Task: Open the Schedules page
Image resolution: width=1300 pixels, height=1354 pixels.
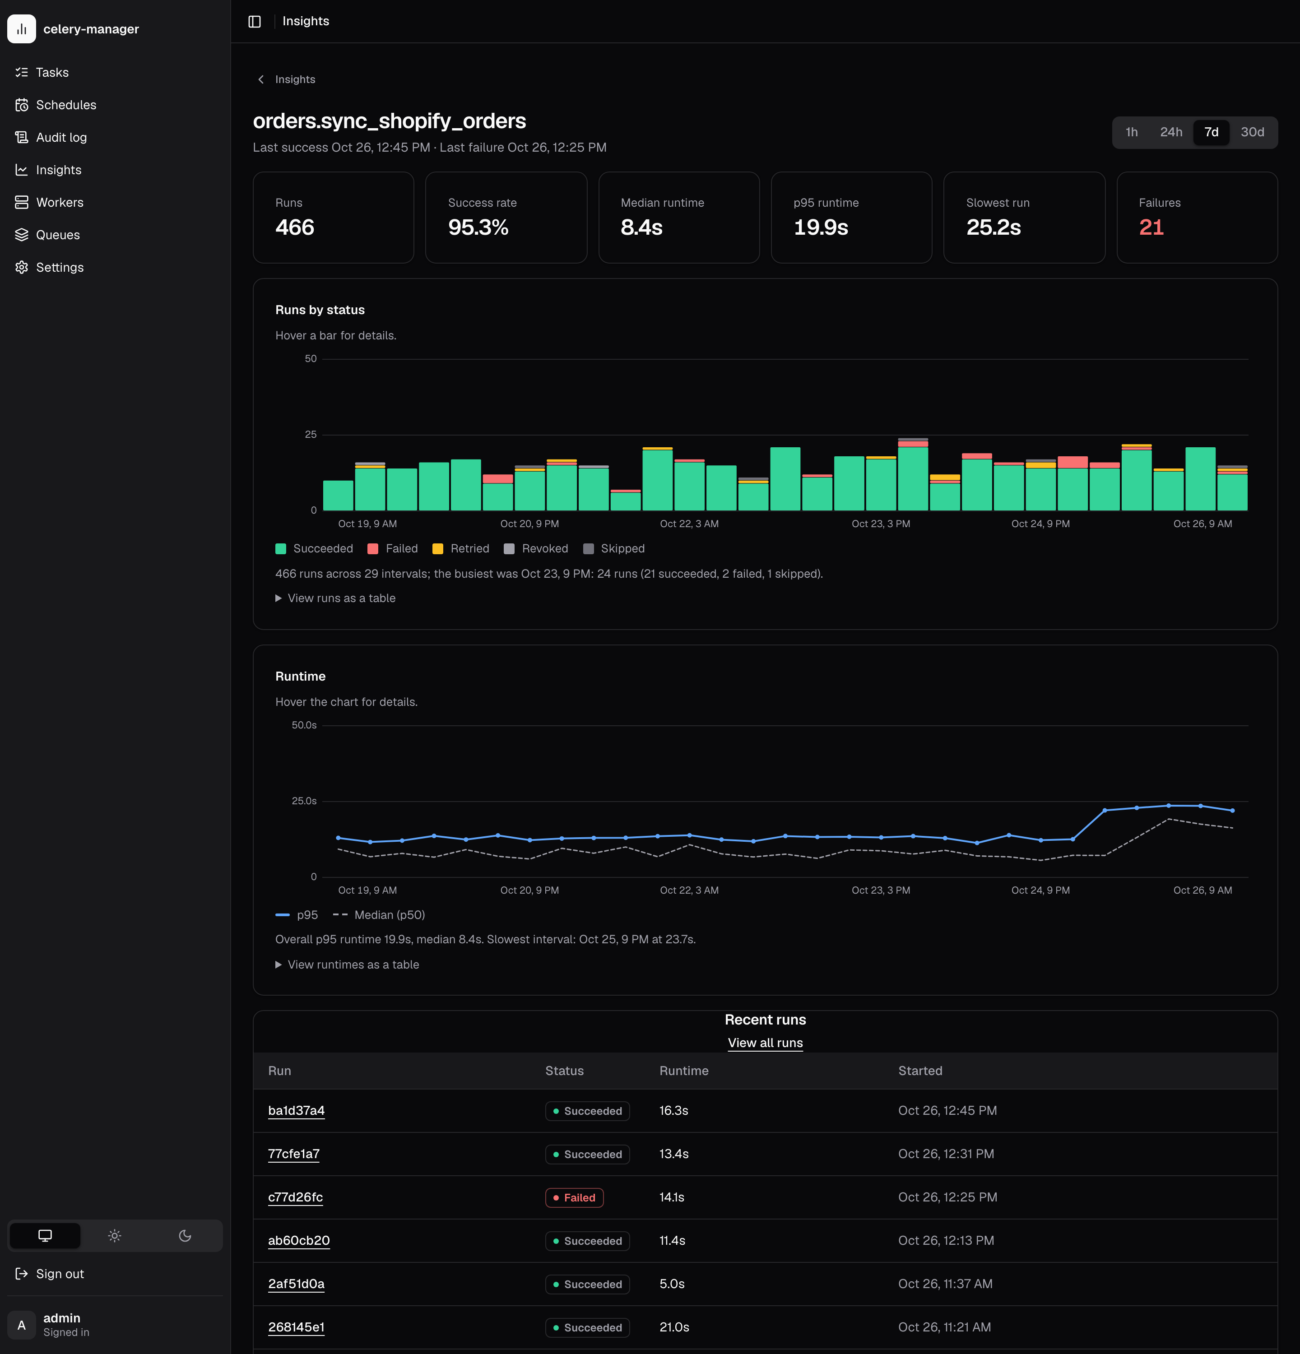Action: click(115, 105)
